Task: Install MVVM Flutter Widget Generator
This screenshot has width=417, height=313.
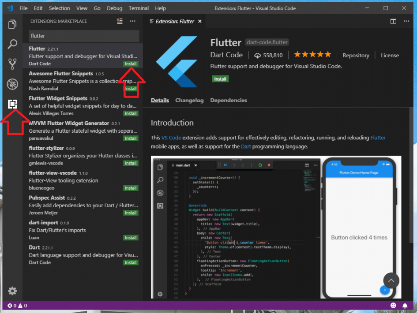Action: 131,138
